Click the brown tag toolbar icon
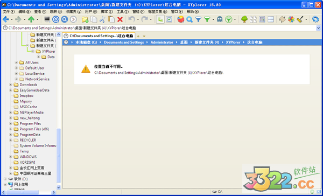Viewport: 323px width, 196px height. [x=282, y=19]
